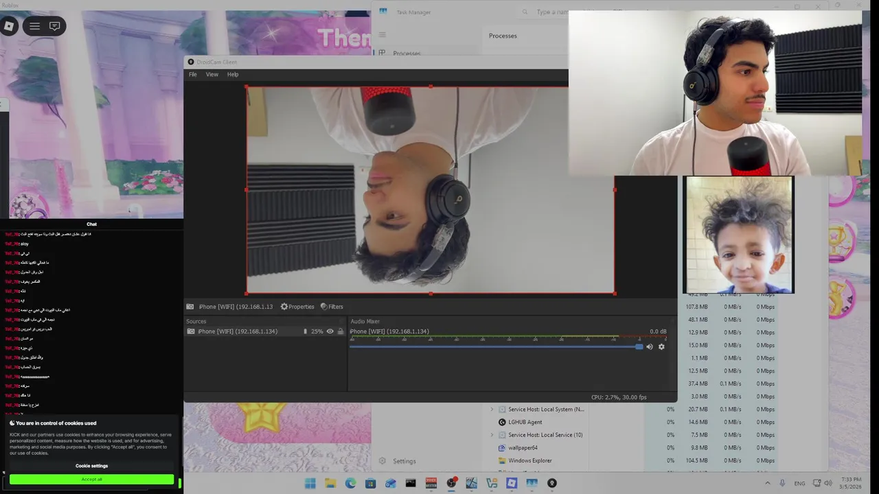Open the Windows Start menu

[310, 483]
